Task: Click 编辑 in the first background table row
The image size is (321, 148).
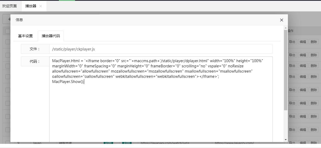Action: point(303,42)
